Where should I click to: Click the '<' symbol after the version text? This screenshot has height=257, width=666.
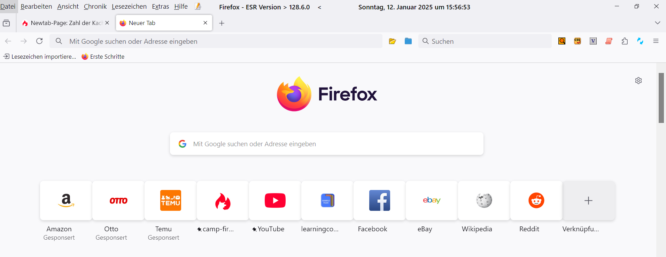(319, 7)
